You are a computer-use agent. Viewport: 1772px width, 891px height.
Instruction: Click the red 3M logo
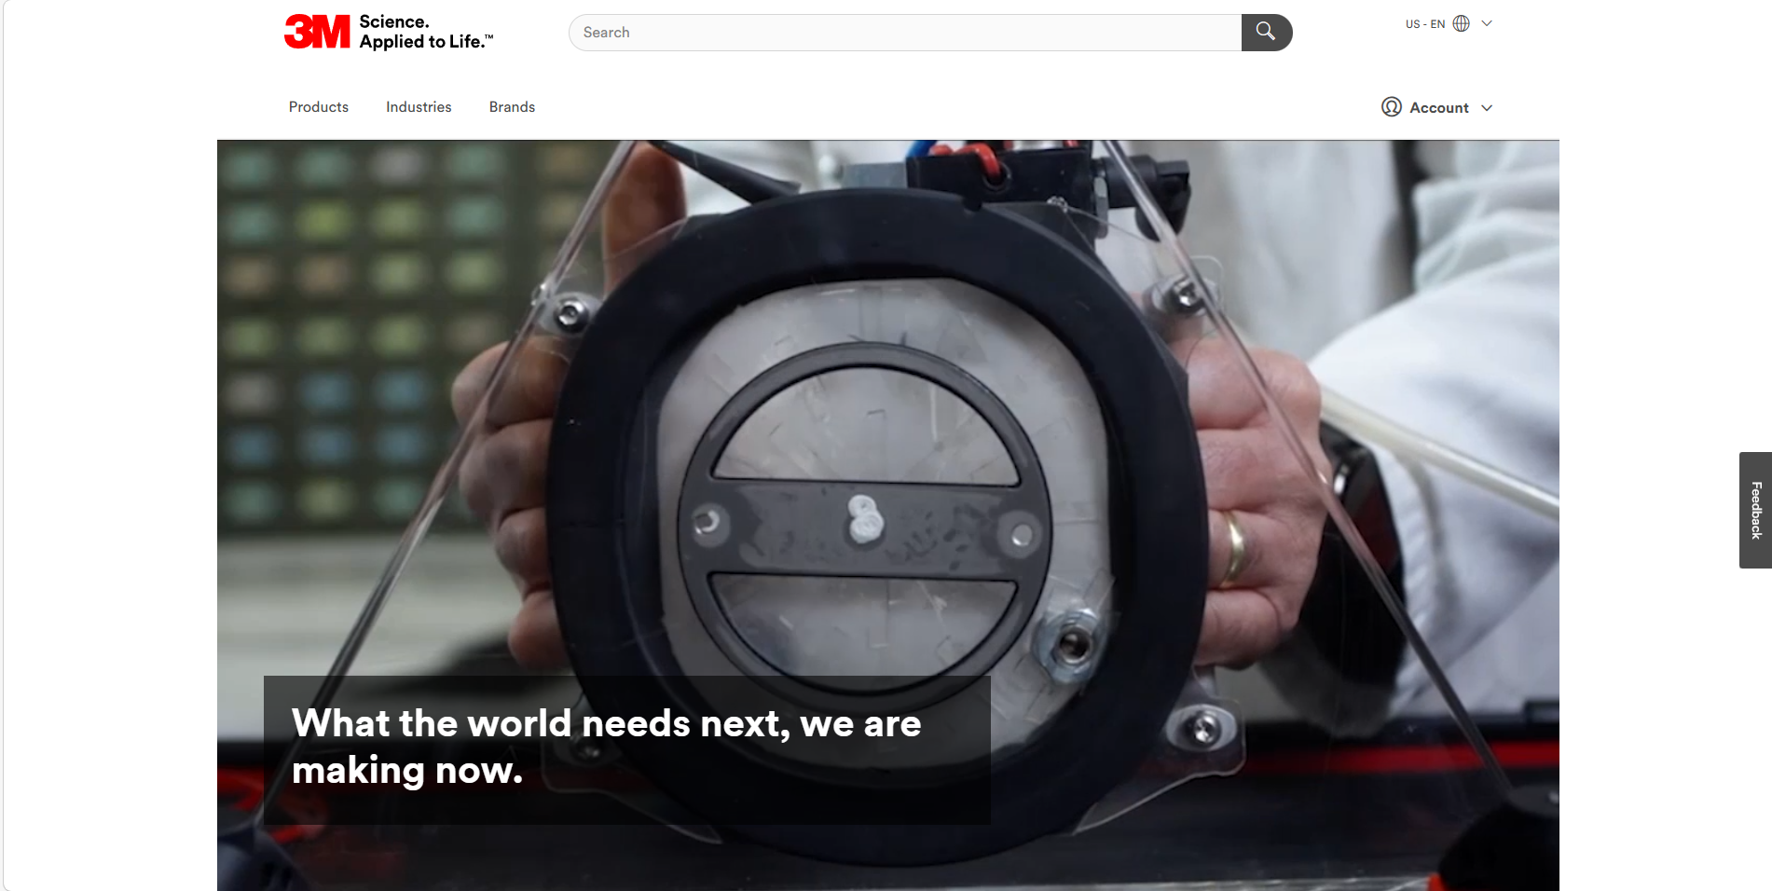pos(317,32)
